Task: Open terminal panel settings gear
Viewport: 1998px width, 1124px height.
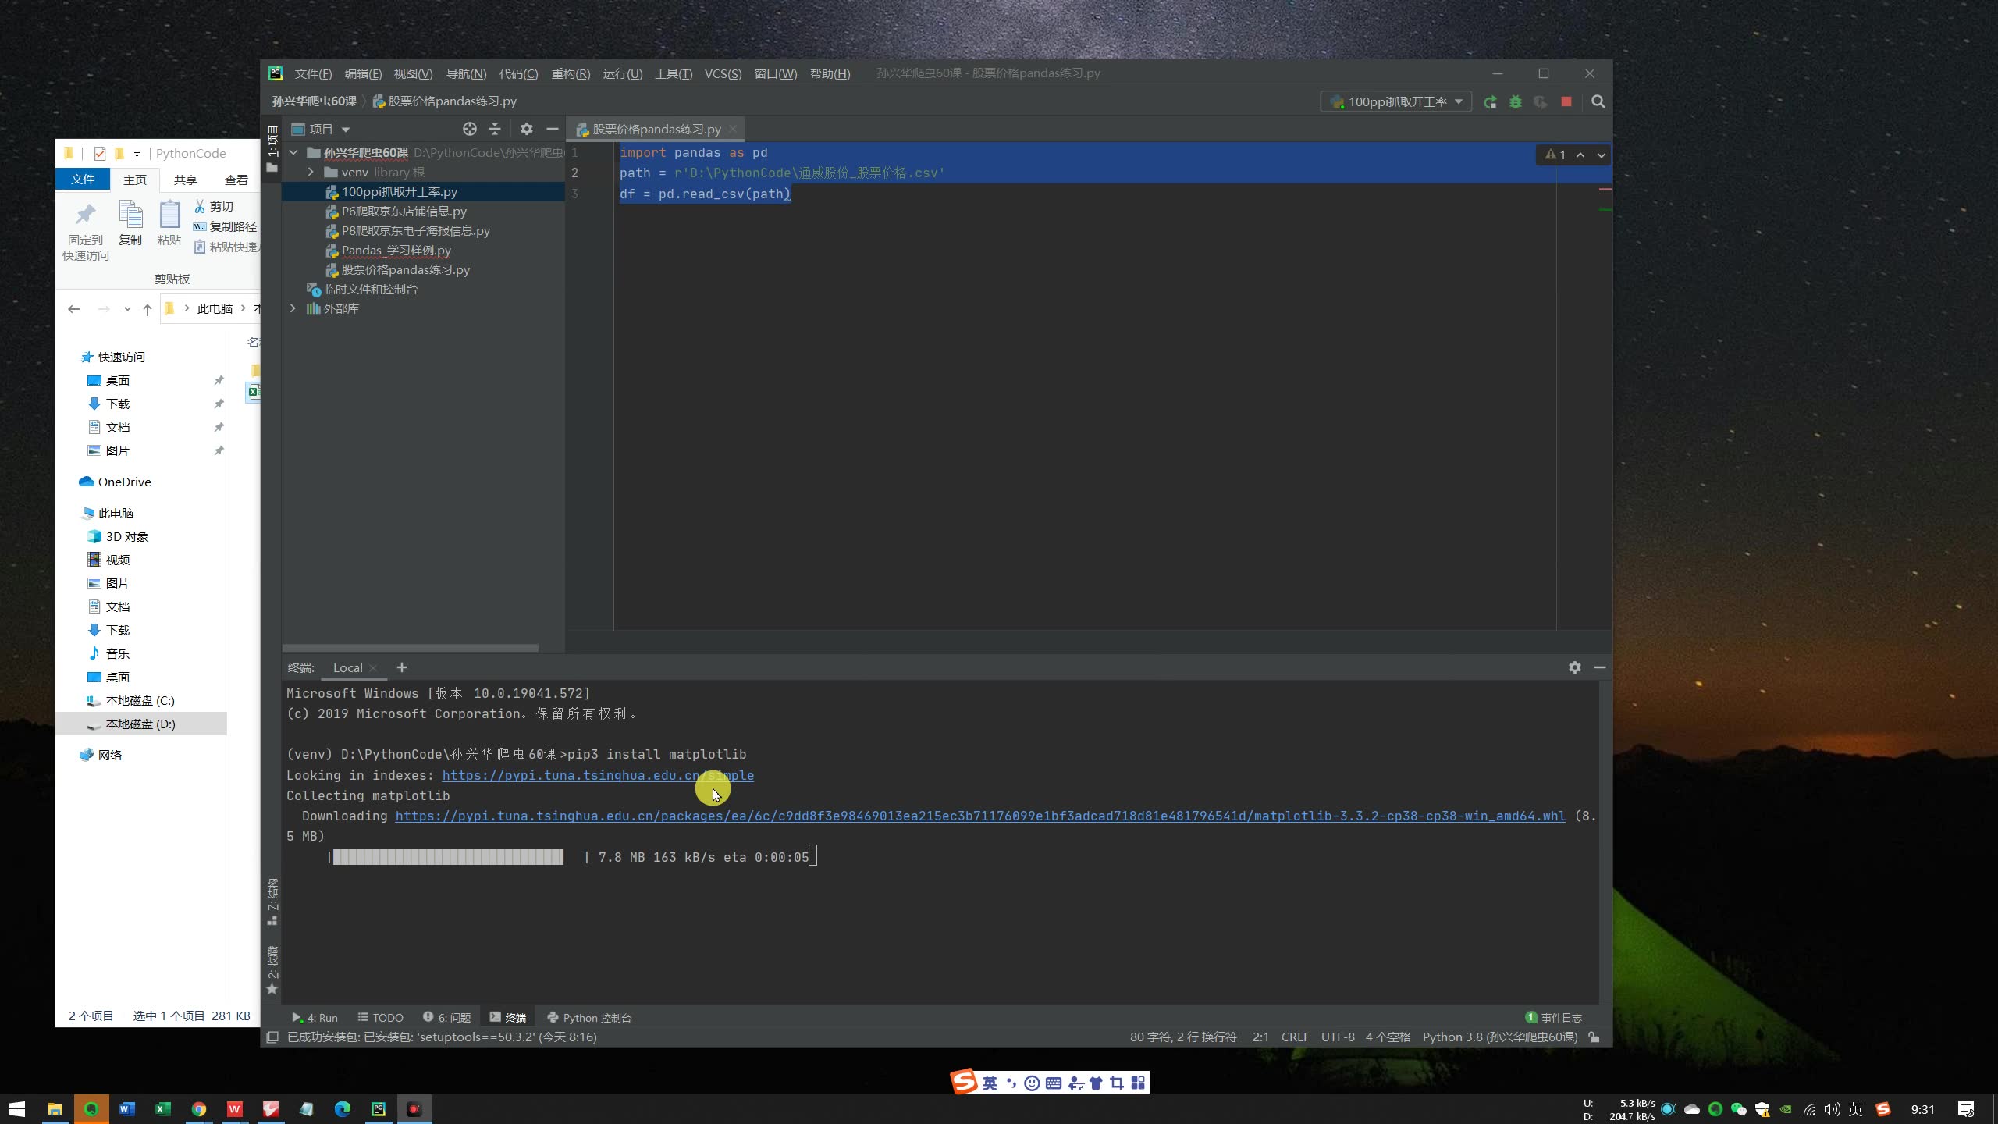Action: [x=1574, y=667]
